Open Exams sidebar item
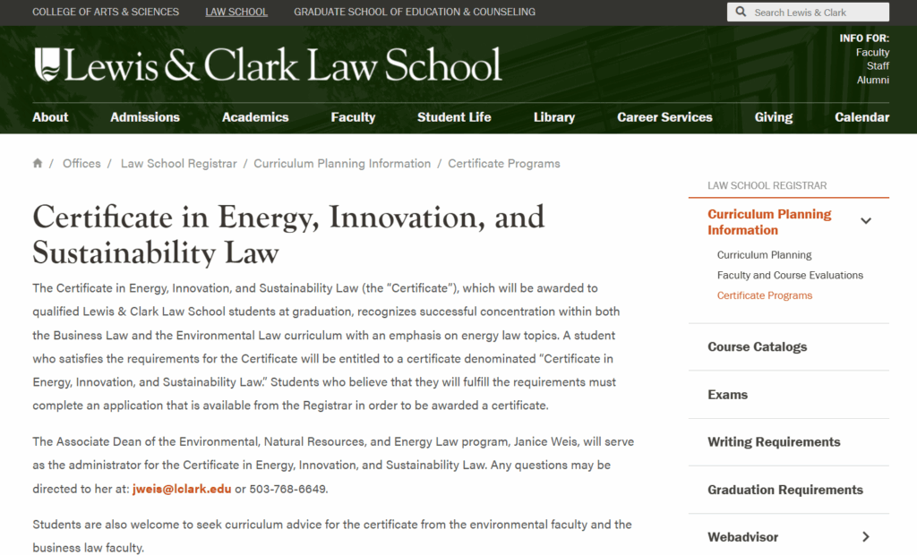This screenshot has width=917, height=555. tap(727, 395)
